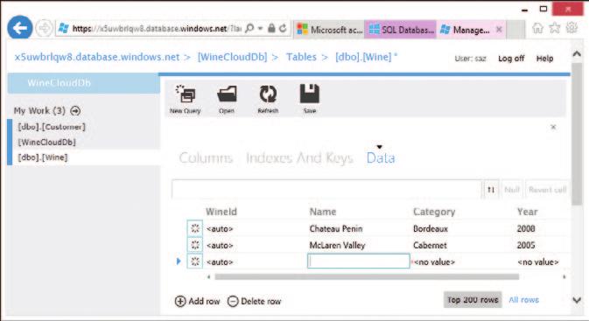Switch to Indexes And Keys tab

tap(299, 158)
